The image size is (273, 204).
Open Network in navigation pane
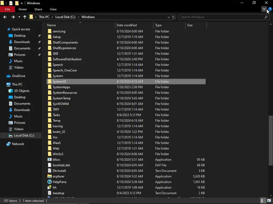[18, 144]
